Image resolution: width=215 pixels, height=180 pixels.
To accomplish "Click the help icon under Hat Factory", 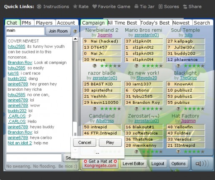I will [x=178, y=152].
